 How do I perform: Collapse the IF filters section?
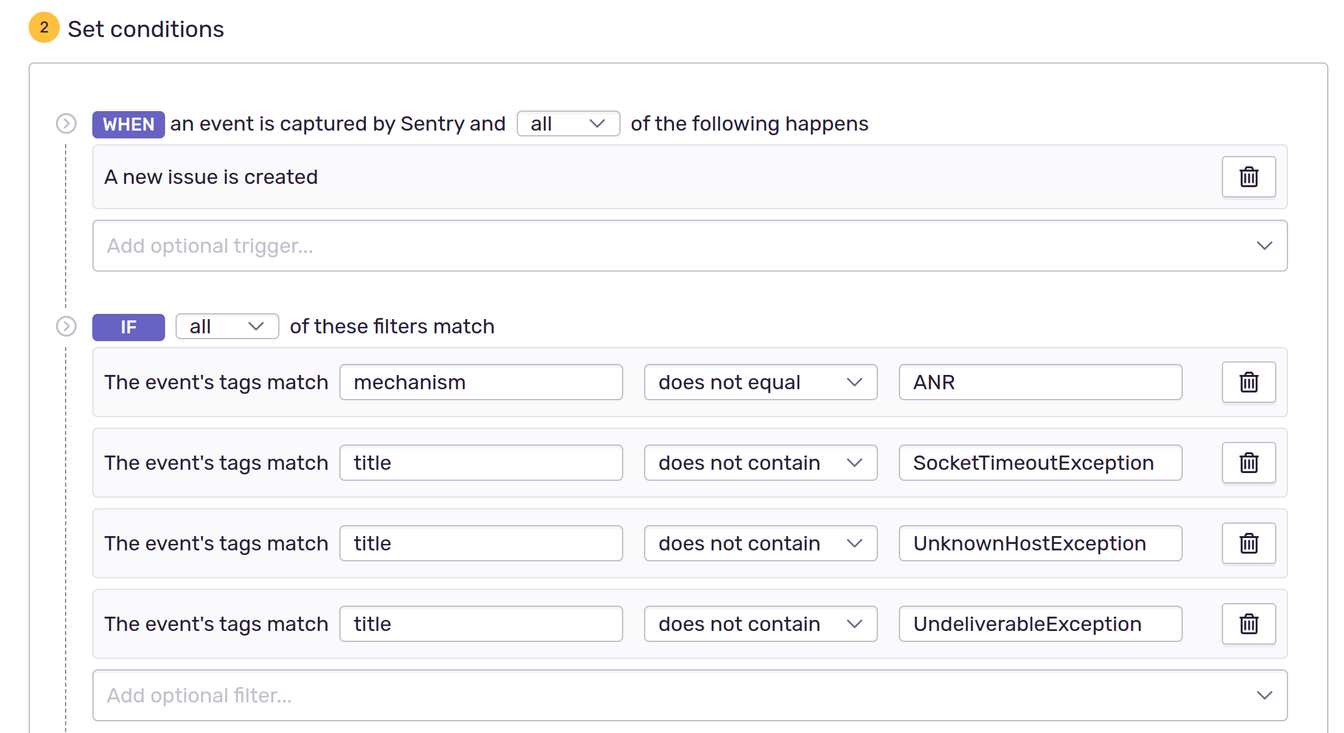[66, 327]
